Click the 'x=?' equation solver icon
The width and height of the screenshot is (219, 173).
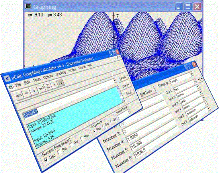[41, 88]
